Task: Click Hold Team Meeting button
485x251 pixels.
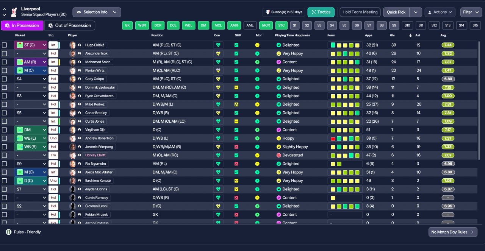Action: click(360, 12)
